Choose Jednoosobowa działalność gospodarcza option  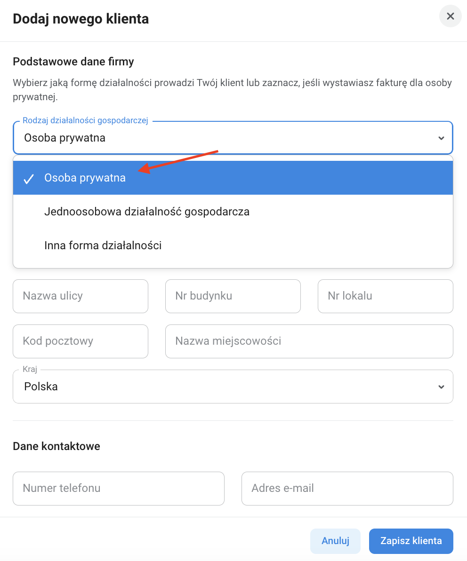pos(233,212)
